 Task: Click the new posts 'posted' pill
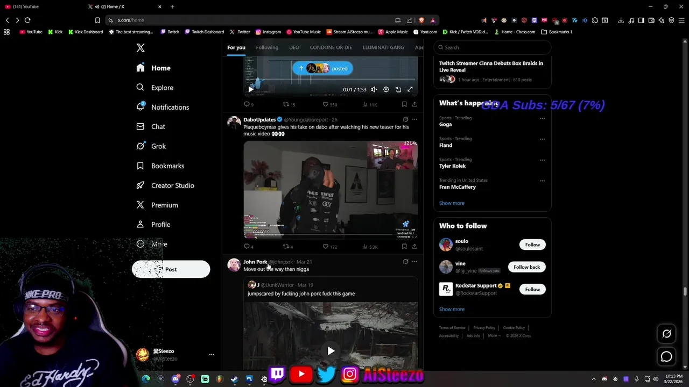[x=323, y=68]
